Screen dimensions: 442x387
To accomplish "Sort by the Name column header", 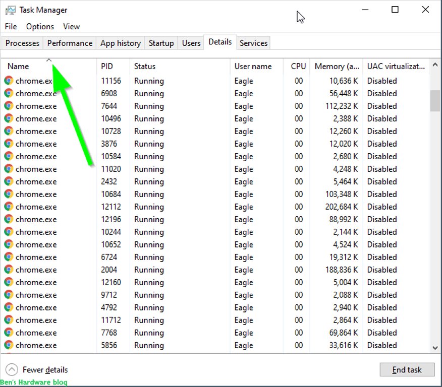I will [49, 66].
